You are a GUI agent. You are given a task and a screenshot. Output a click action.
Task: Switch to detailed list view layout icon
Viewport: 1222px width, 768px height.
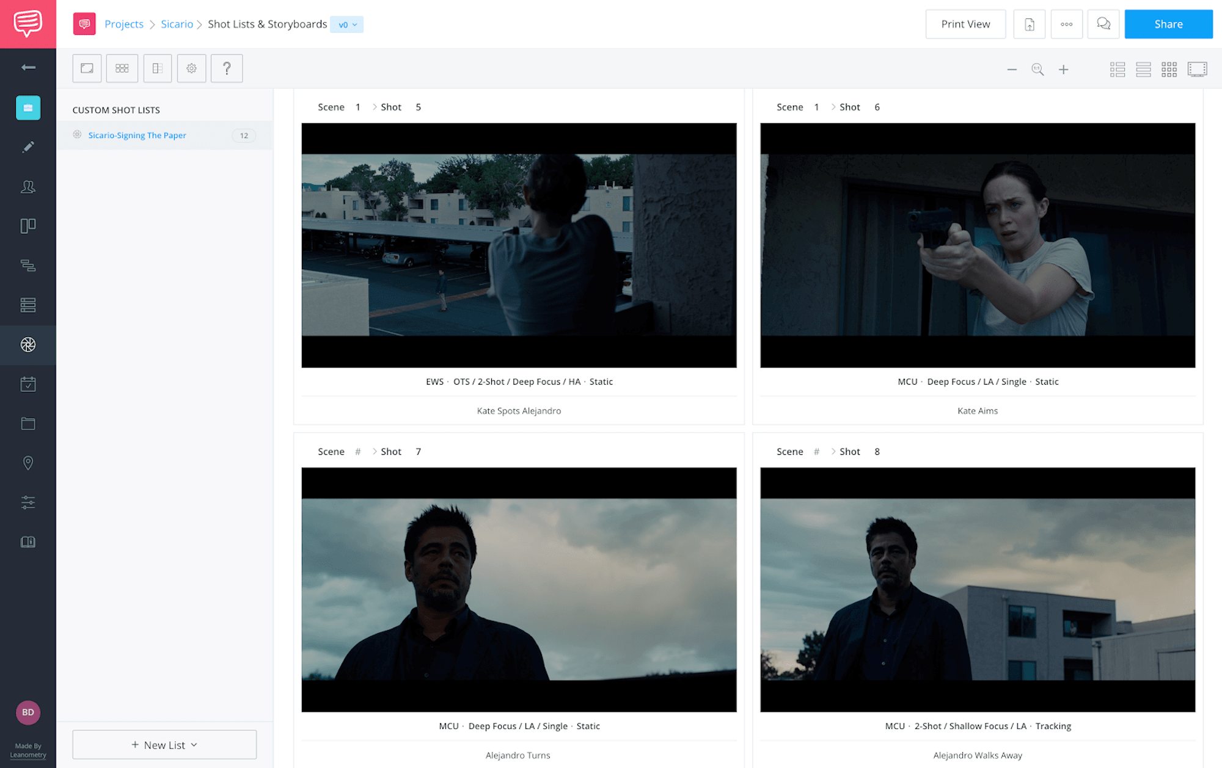pos(1118,70)
